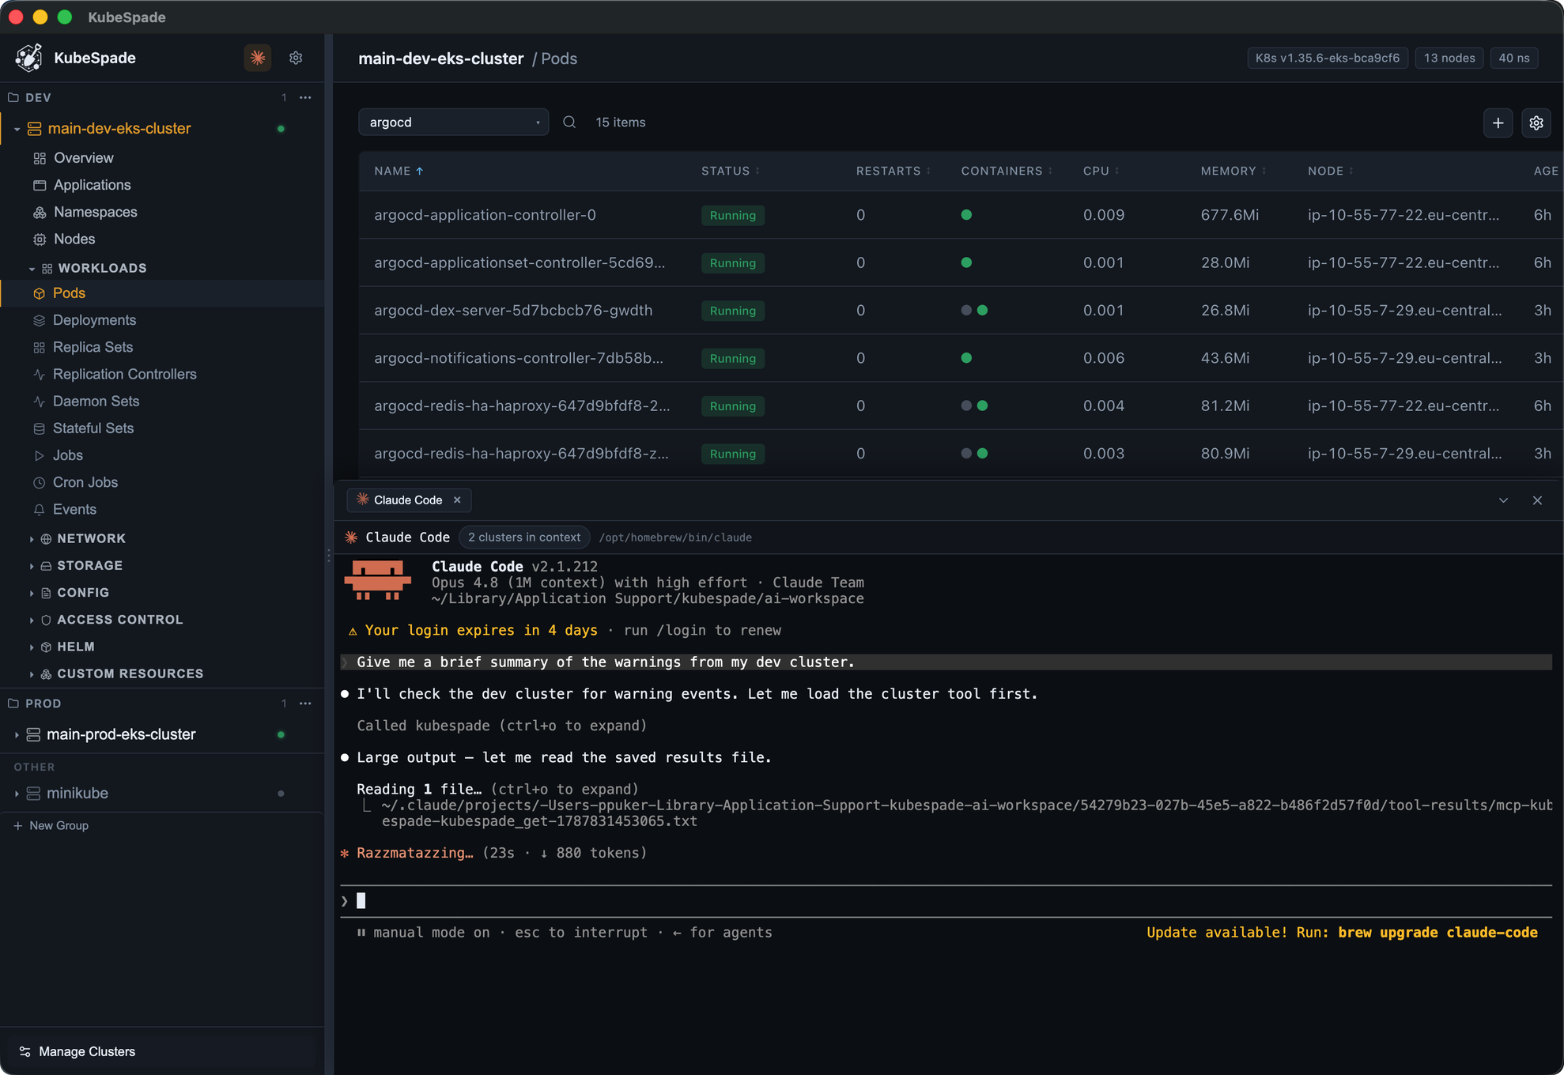Sort table by NAME column
This screenshot has width=1564, height=1075.
(x=399, y=171)
